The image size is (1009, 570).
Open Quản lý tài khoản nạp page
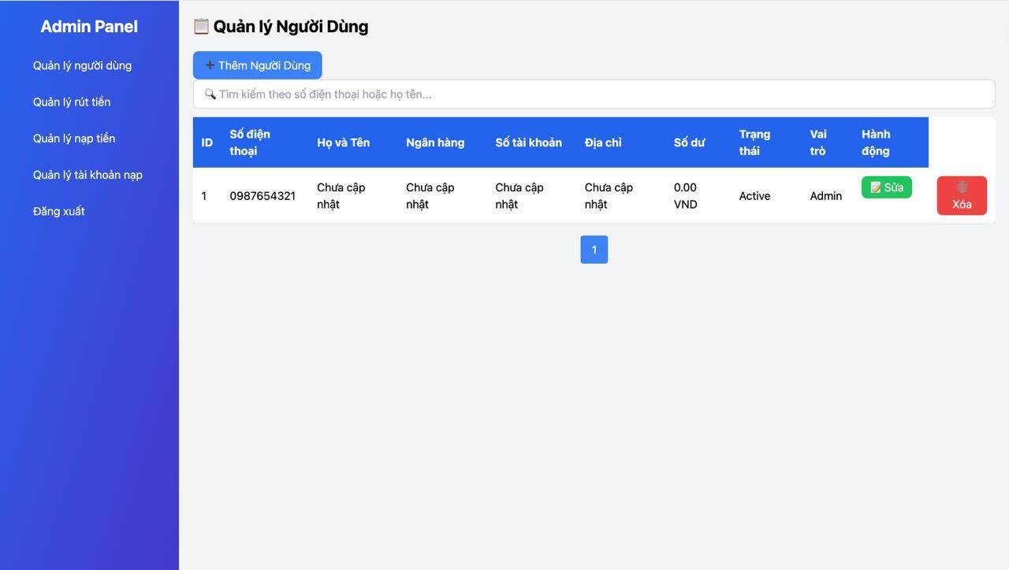pyautogui.click(x=87, y=174)
